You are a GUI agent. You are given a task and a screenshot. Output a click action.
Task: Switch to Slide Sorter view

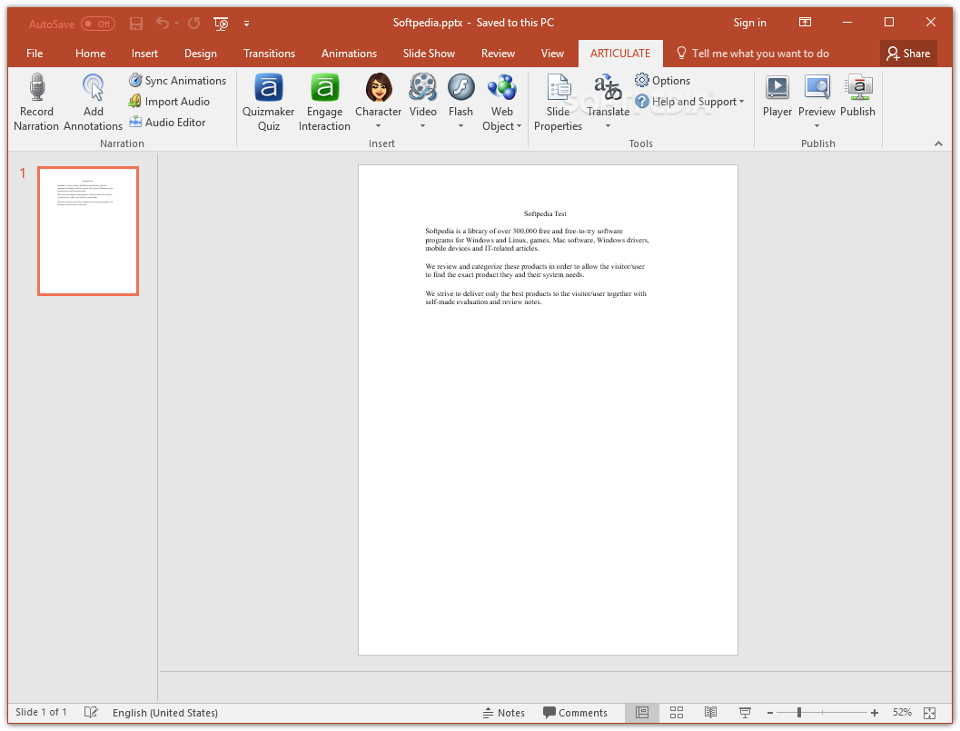click(x=677, y=712)
